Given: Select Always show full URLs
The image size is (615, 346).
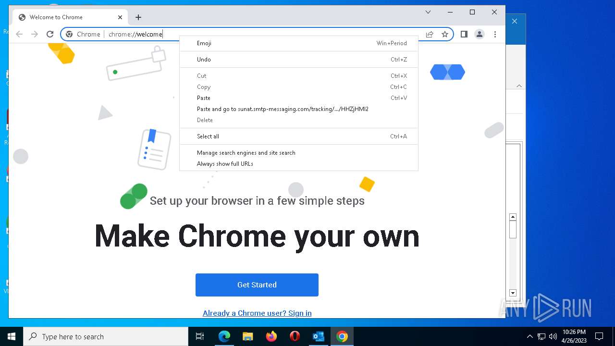Looking at the screenshot, I should pyautogui.click(x=299, y=164).
